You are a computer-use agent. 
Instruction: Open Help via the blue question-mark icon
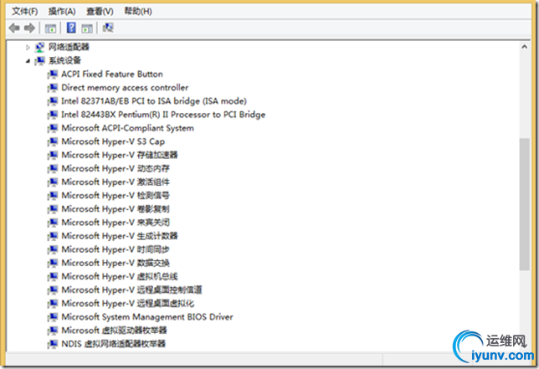[x=71, y=28]
